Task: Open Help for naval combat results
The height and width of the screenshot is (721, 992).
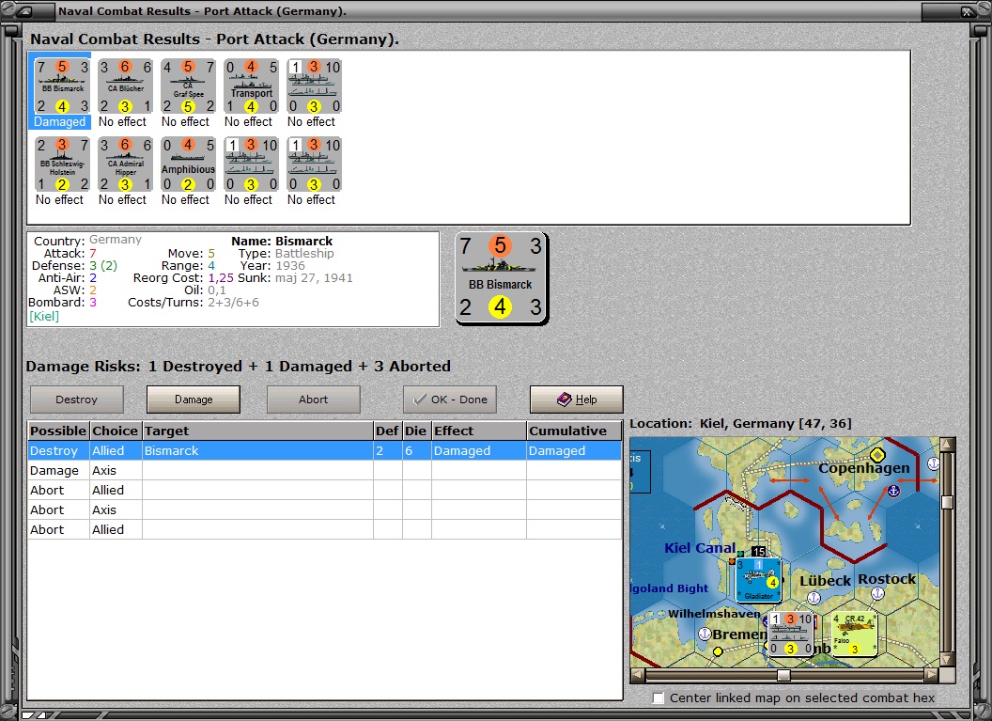Action: click(x=577, y=400)
